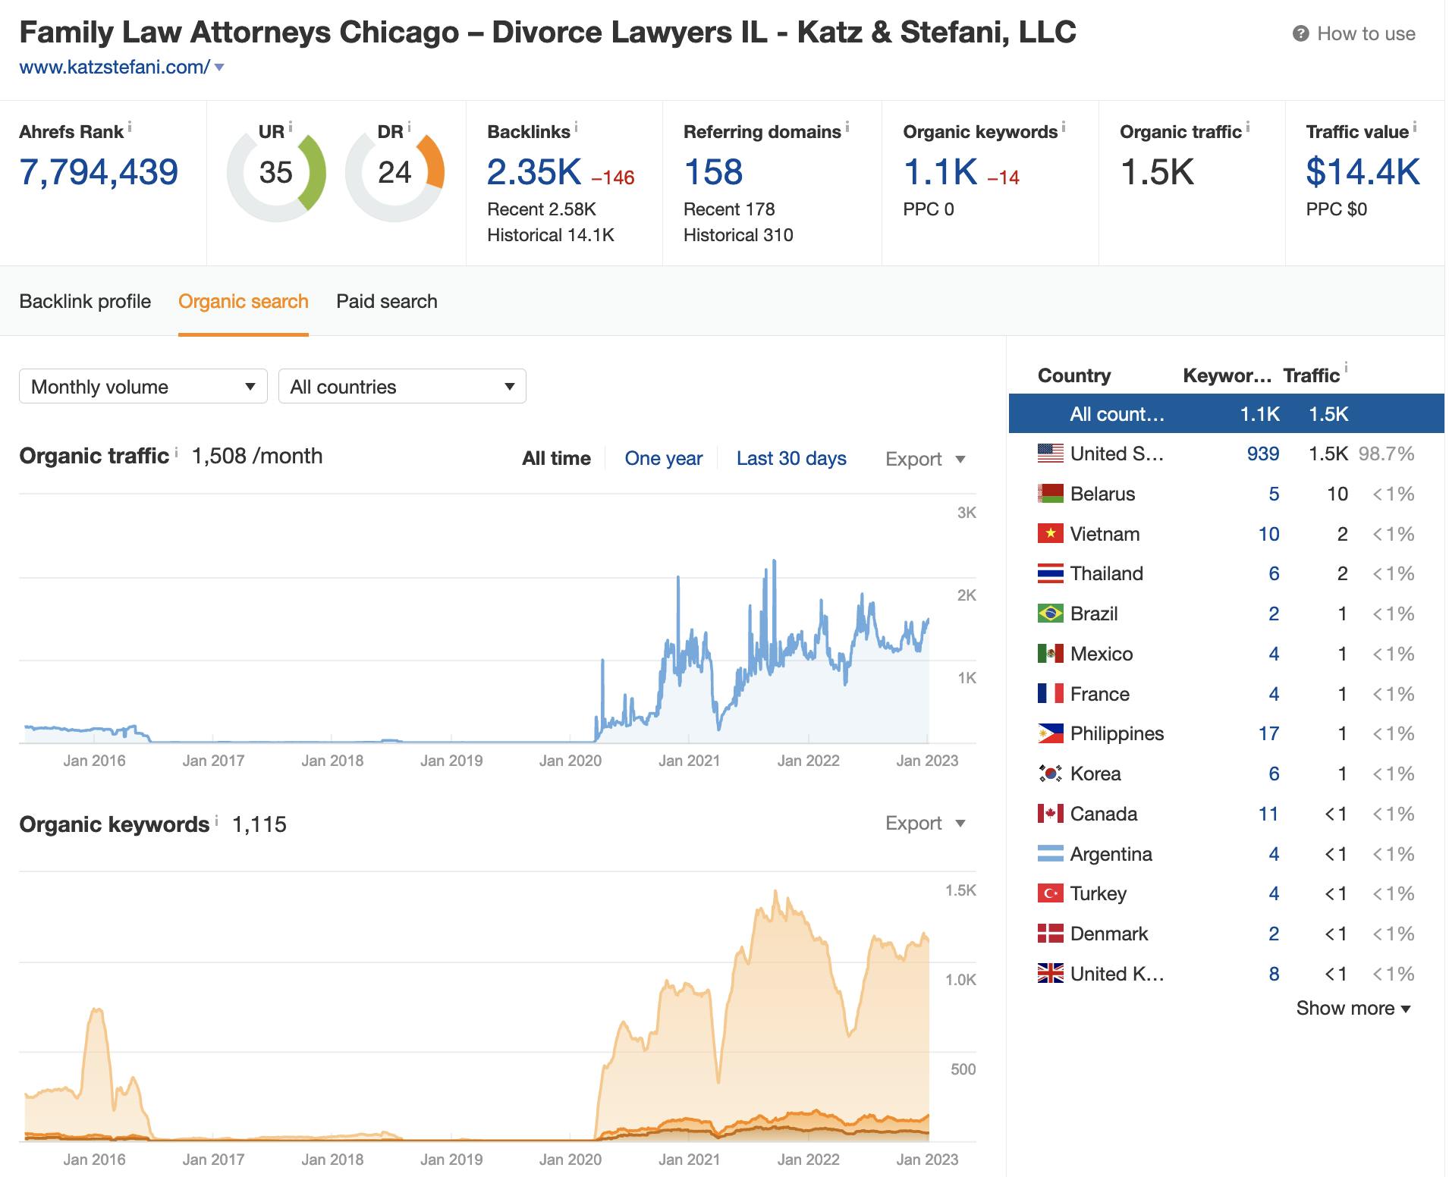This screenshot has height=1177, width=1449.
Task: Click the Argentina flag icon
Action: point(1051,854)
